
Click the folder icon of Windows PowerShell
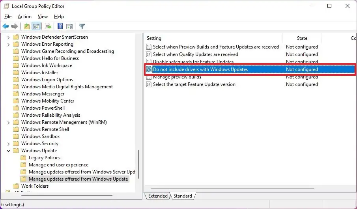[16, 108]
